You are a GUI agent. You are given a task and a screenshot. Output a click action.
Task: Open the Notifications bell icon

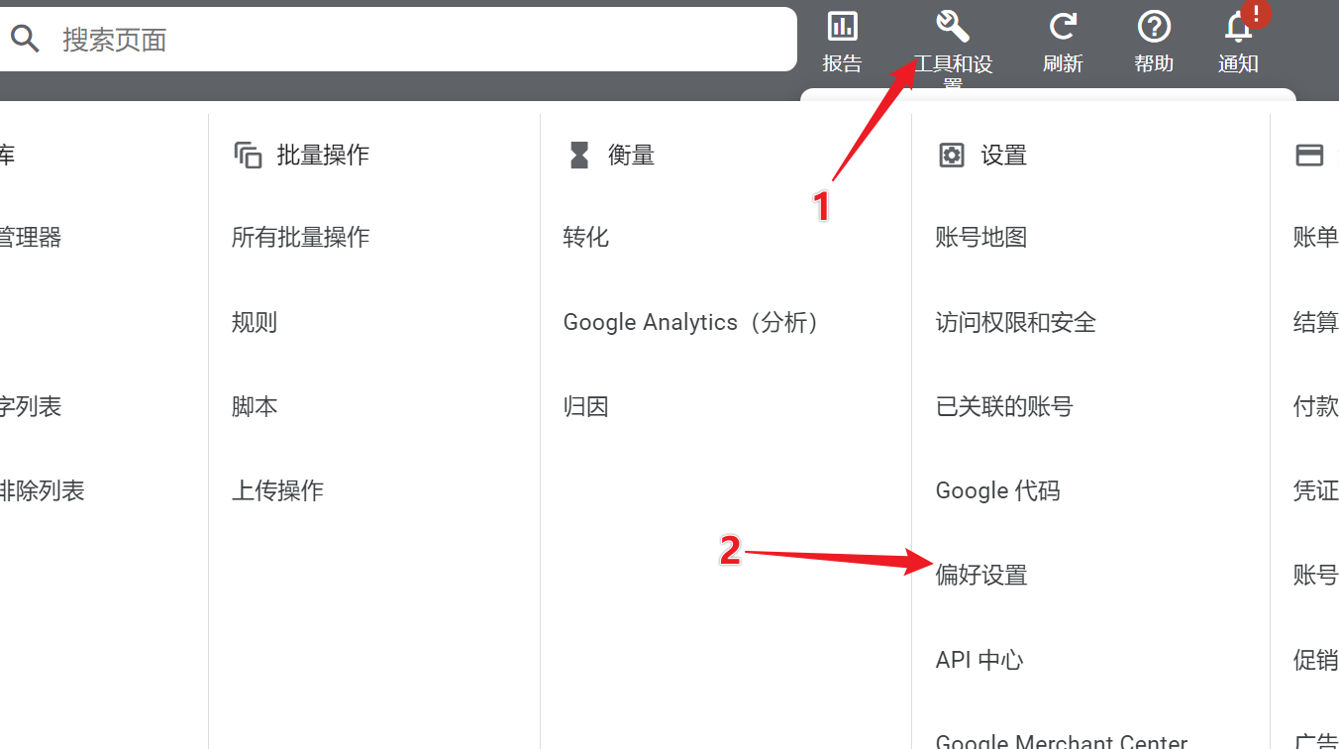[x=1238, y=27]
